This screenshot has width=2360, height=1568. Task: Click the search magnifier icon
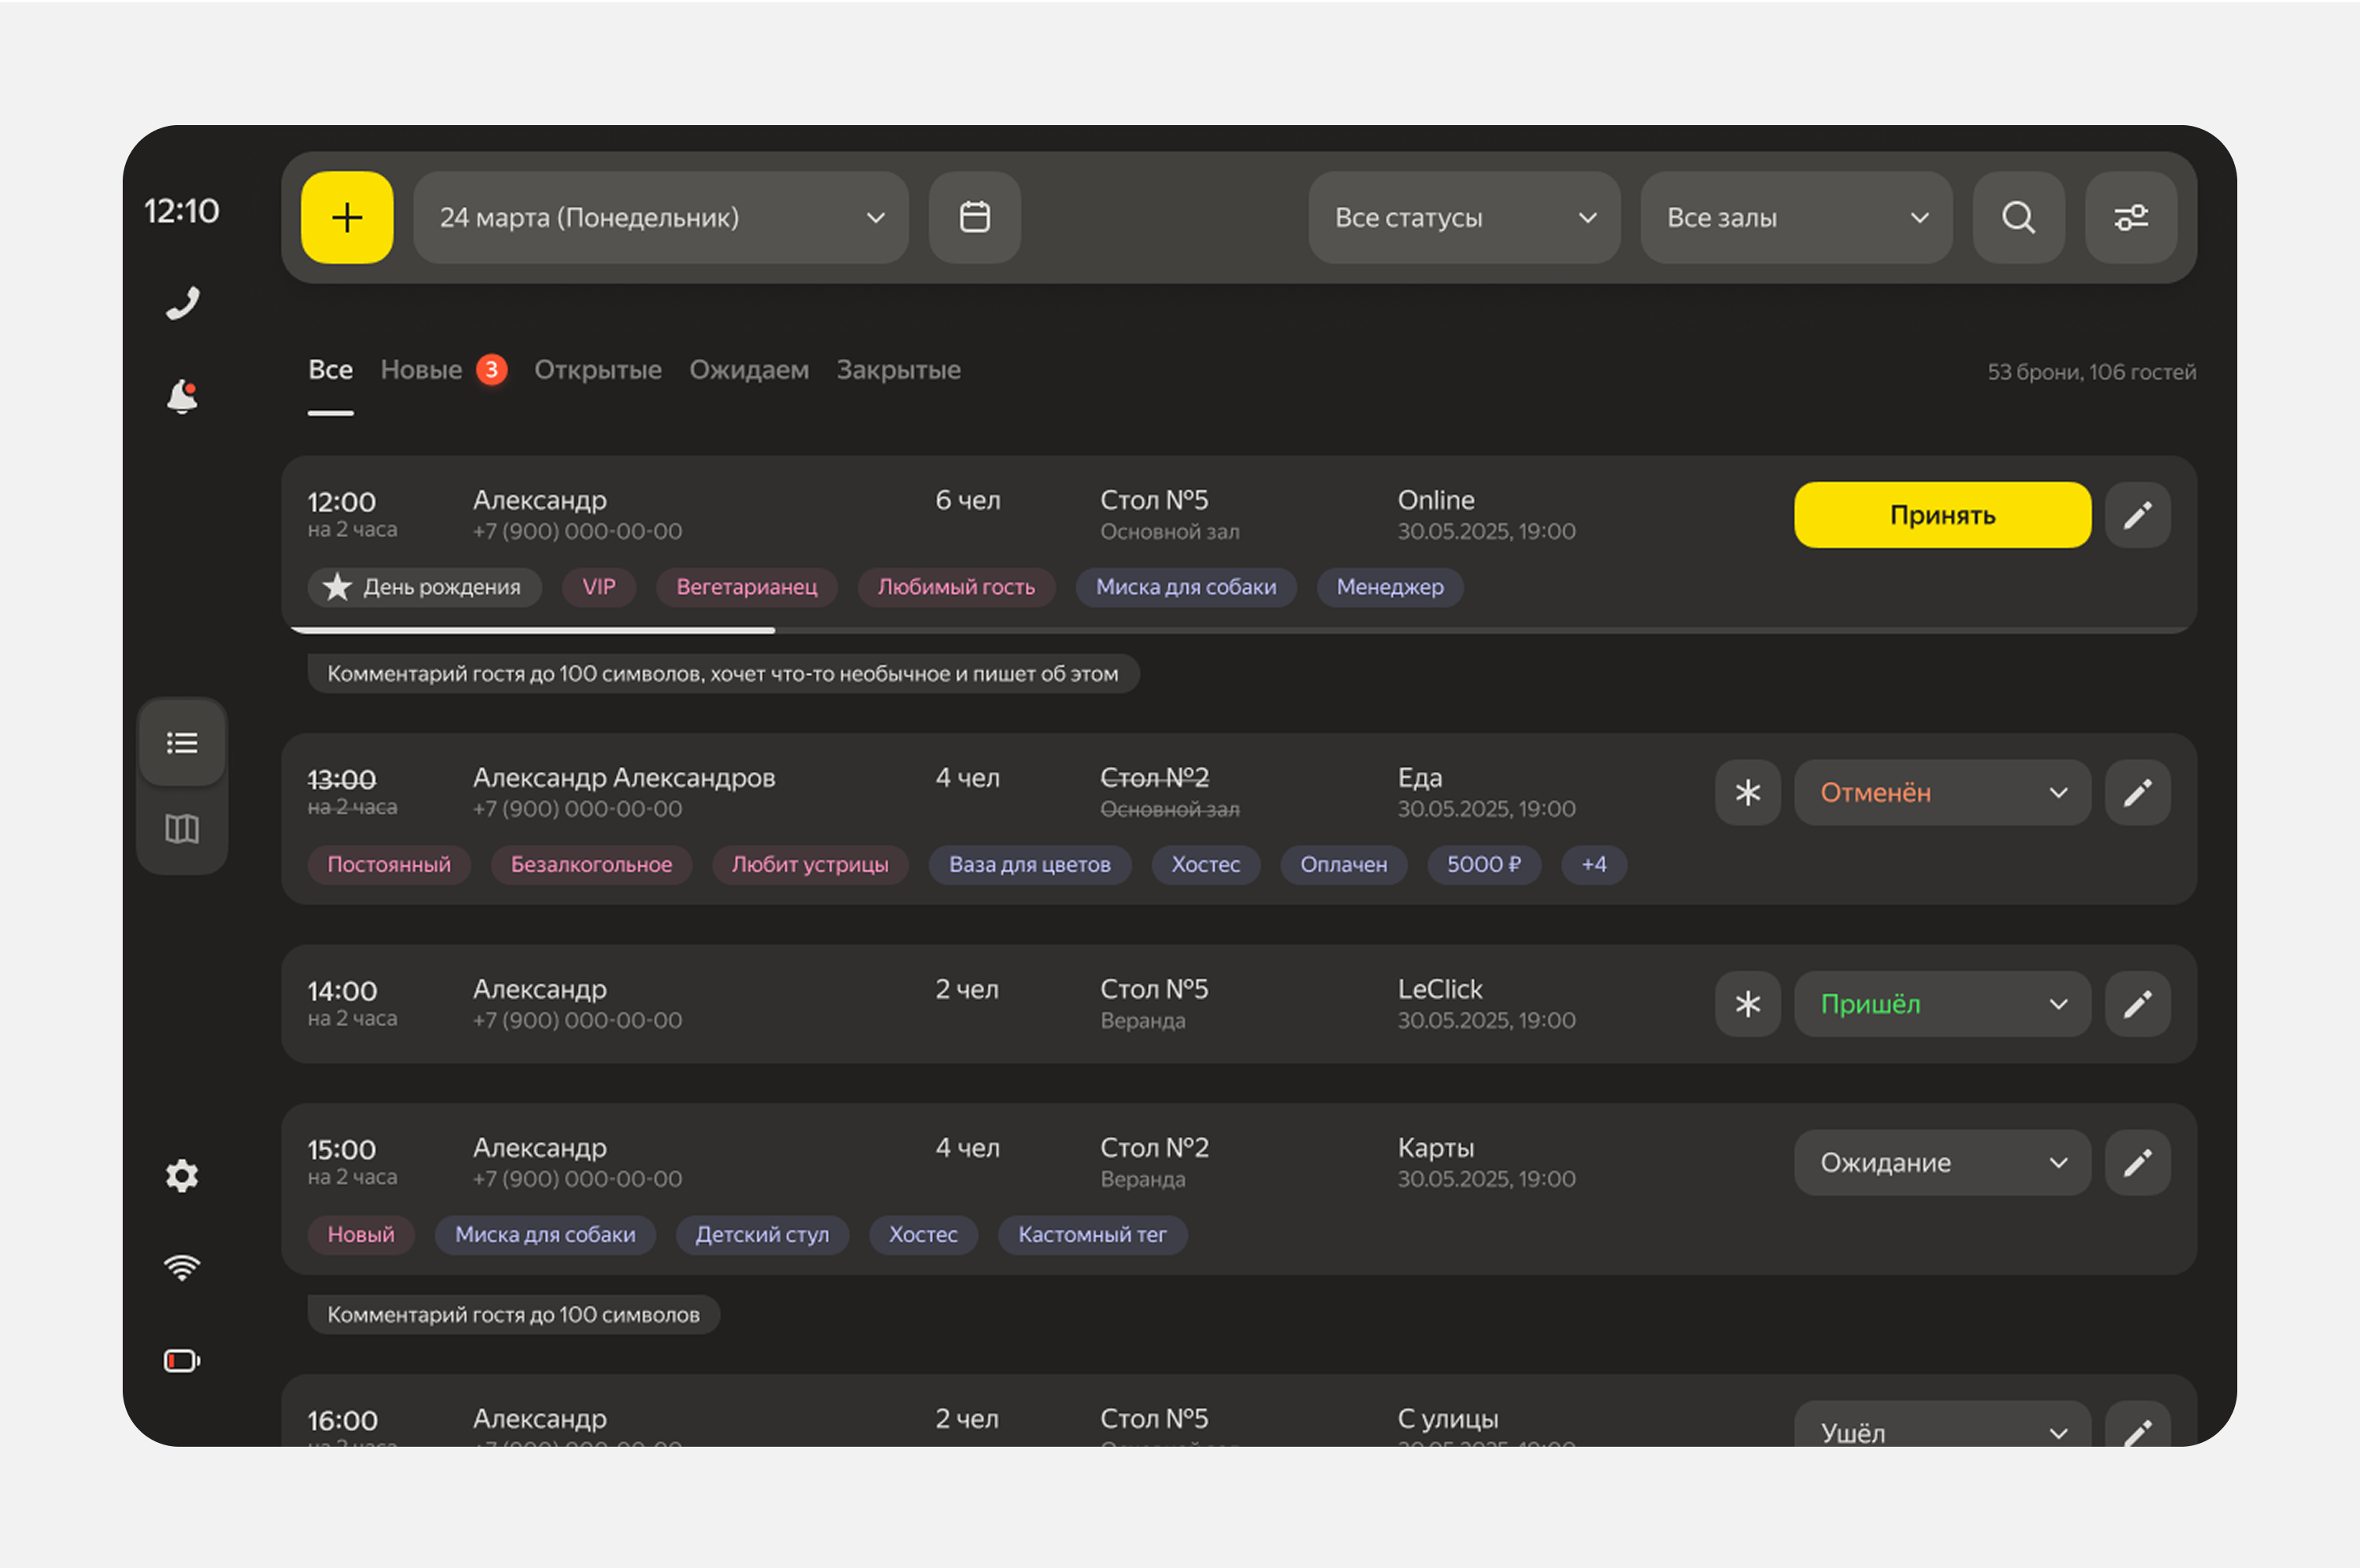click(x=2018, y=217)
